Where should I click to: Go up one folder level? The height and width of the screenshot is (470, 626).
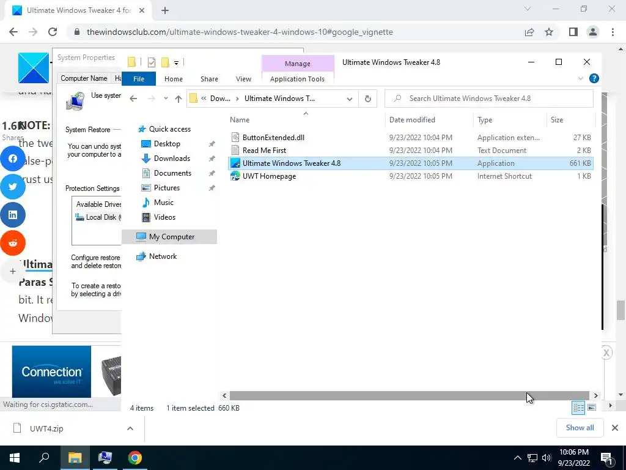pos(178,99)
